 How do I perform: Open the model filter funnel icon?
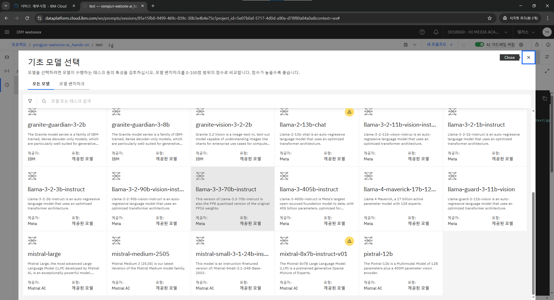(30, 101)
